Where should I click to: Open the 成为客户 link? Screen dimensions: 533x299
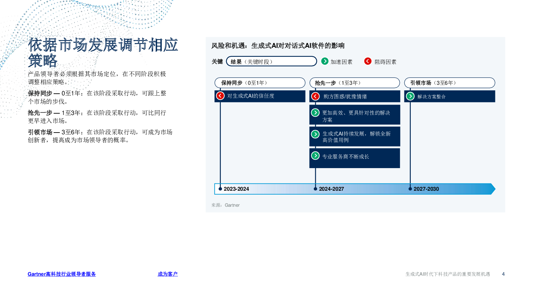click(x=168, y=274)
